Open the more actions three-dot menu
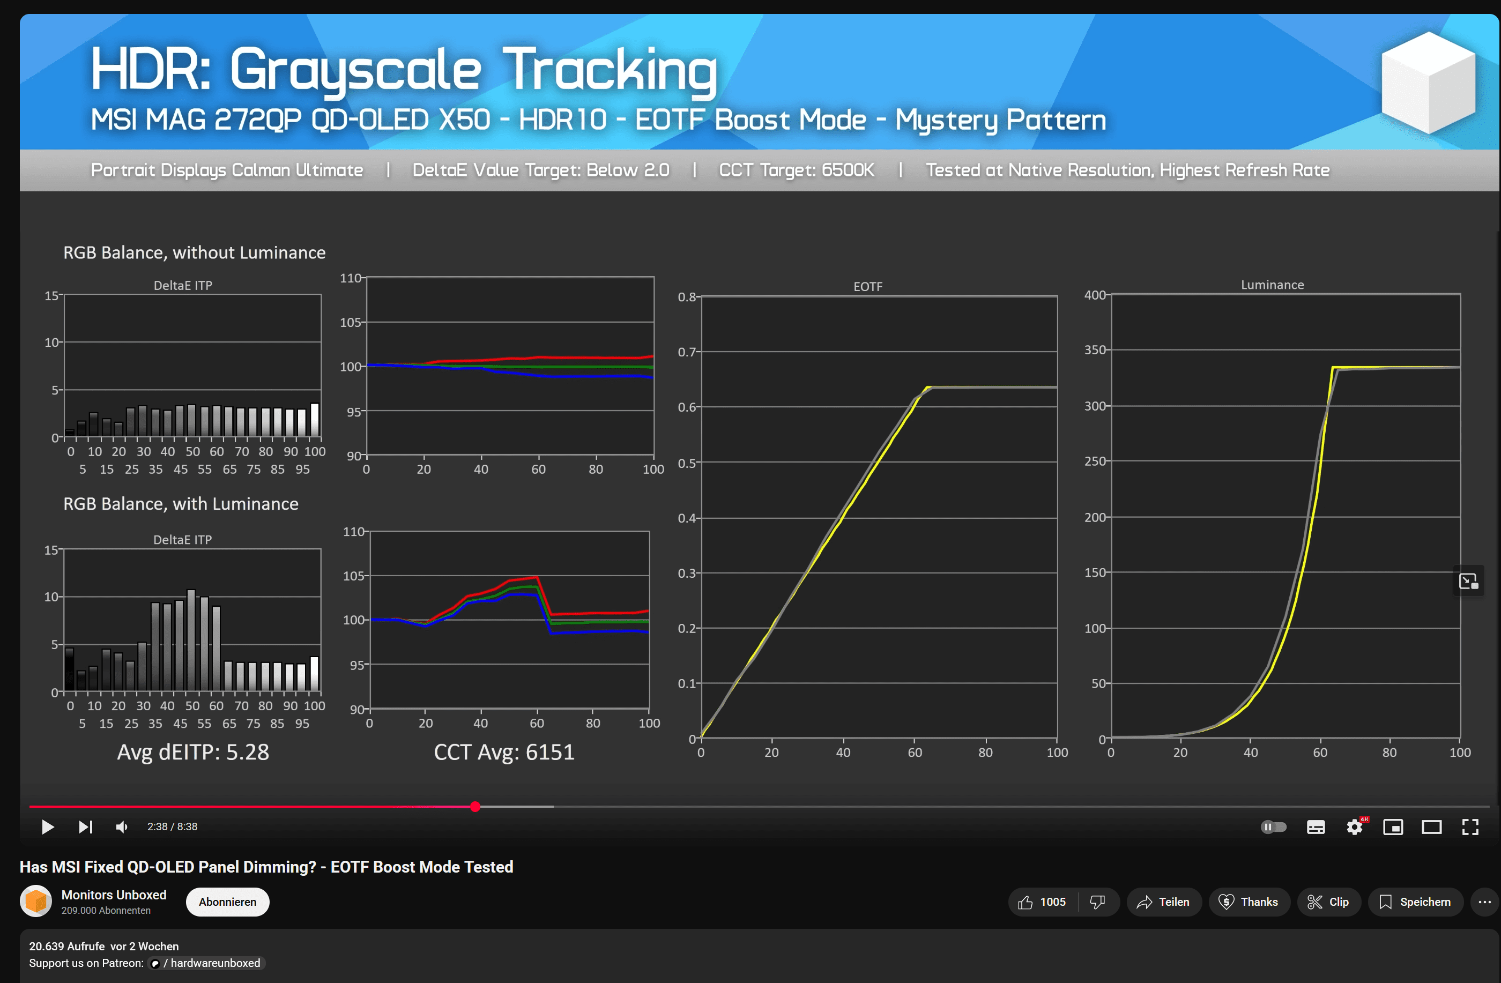The width and height of the screenshot is (1501, 983). (1484, 902)
